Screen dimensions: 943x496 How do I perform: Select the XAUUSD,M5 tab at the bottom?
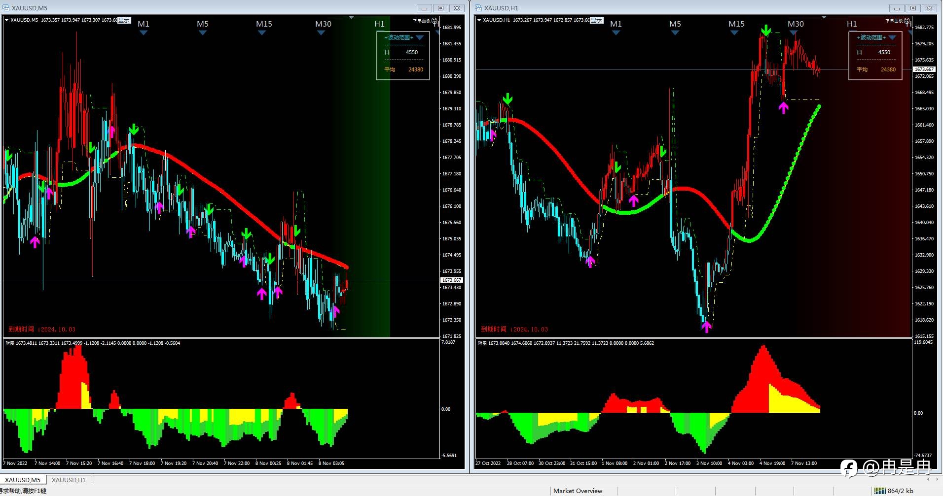[x=23, y=480]
